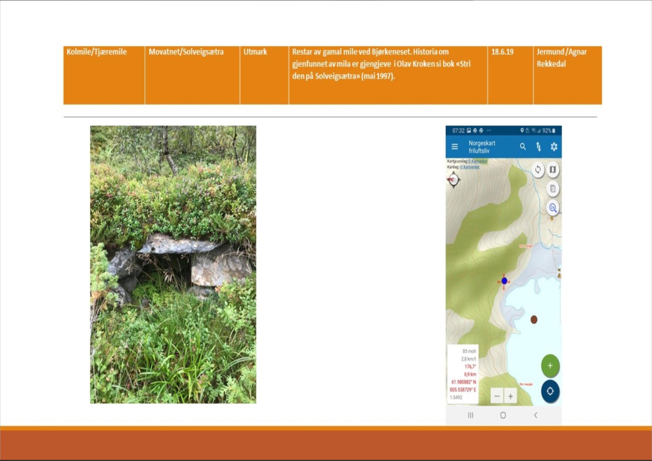Viewport: 652px width, 461px height.
Task: Tap the up-down arrows icon
Action: (539, 147)
